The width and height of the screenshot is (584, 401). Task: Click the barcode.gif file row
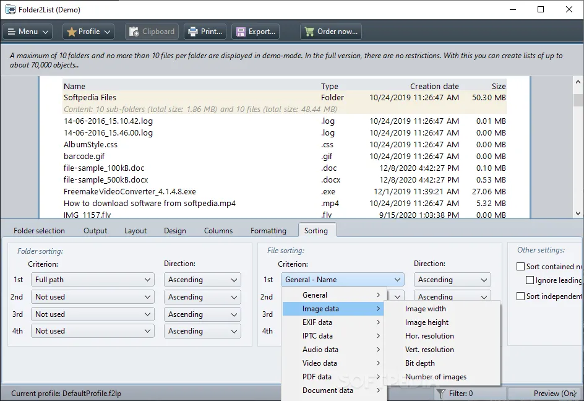pyautogui.click(x=285, y=156)
